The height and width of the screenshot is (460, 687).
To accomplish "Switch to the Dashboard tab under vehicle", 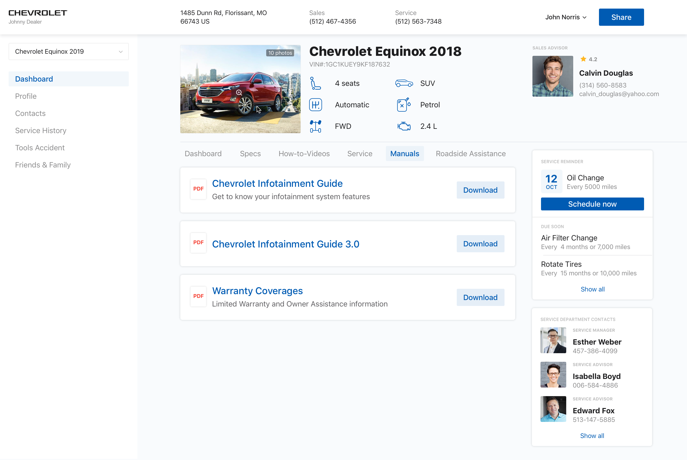I will pos(203,154).
